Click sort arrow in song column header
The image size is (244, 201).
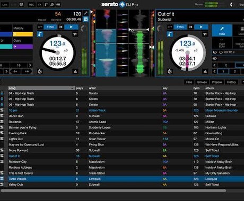coord(72,88)
